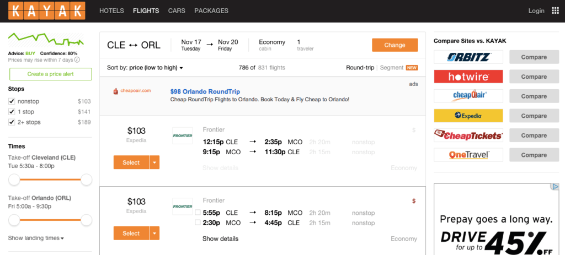Click the Login link
The image size is (565, 255).
click(x=536, y=11)
